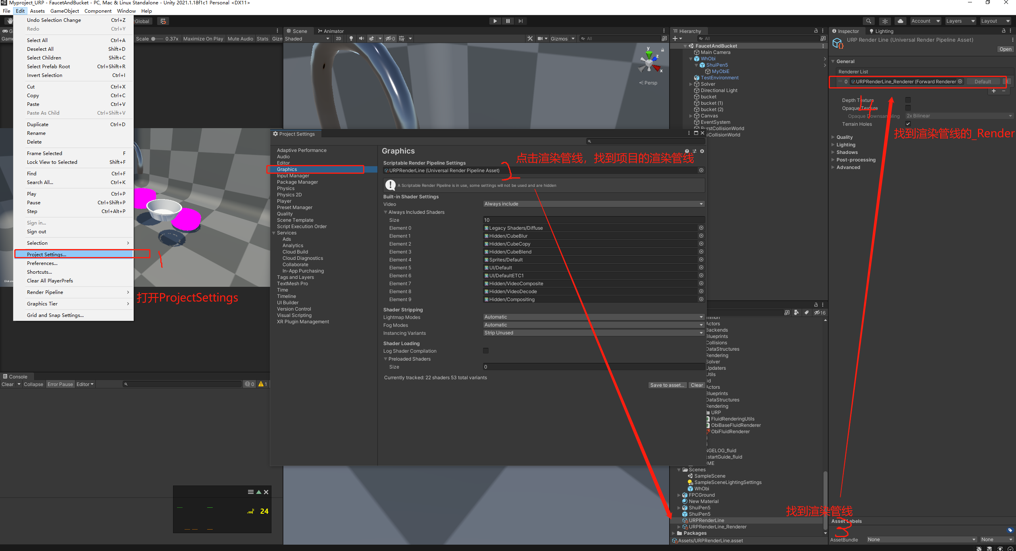Click the Step frame button
This screenshot has width=1016, height=551.
pos(520,21)
